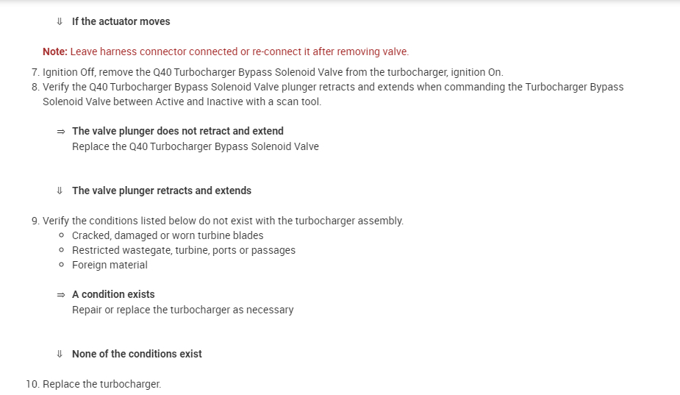Click the right arrow beside "A condition exists"
The width and height of the screenshot is (680, 395).
pyautogui.click(x=60, y=294)
